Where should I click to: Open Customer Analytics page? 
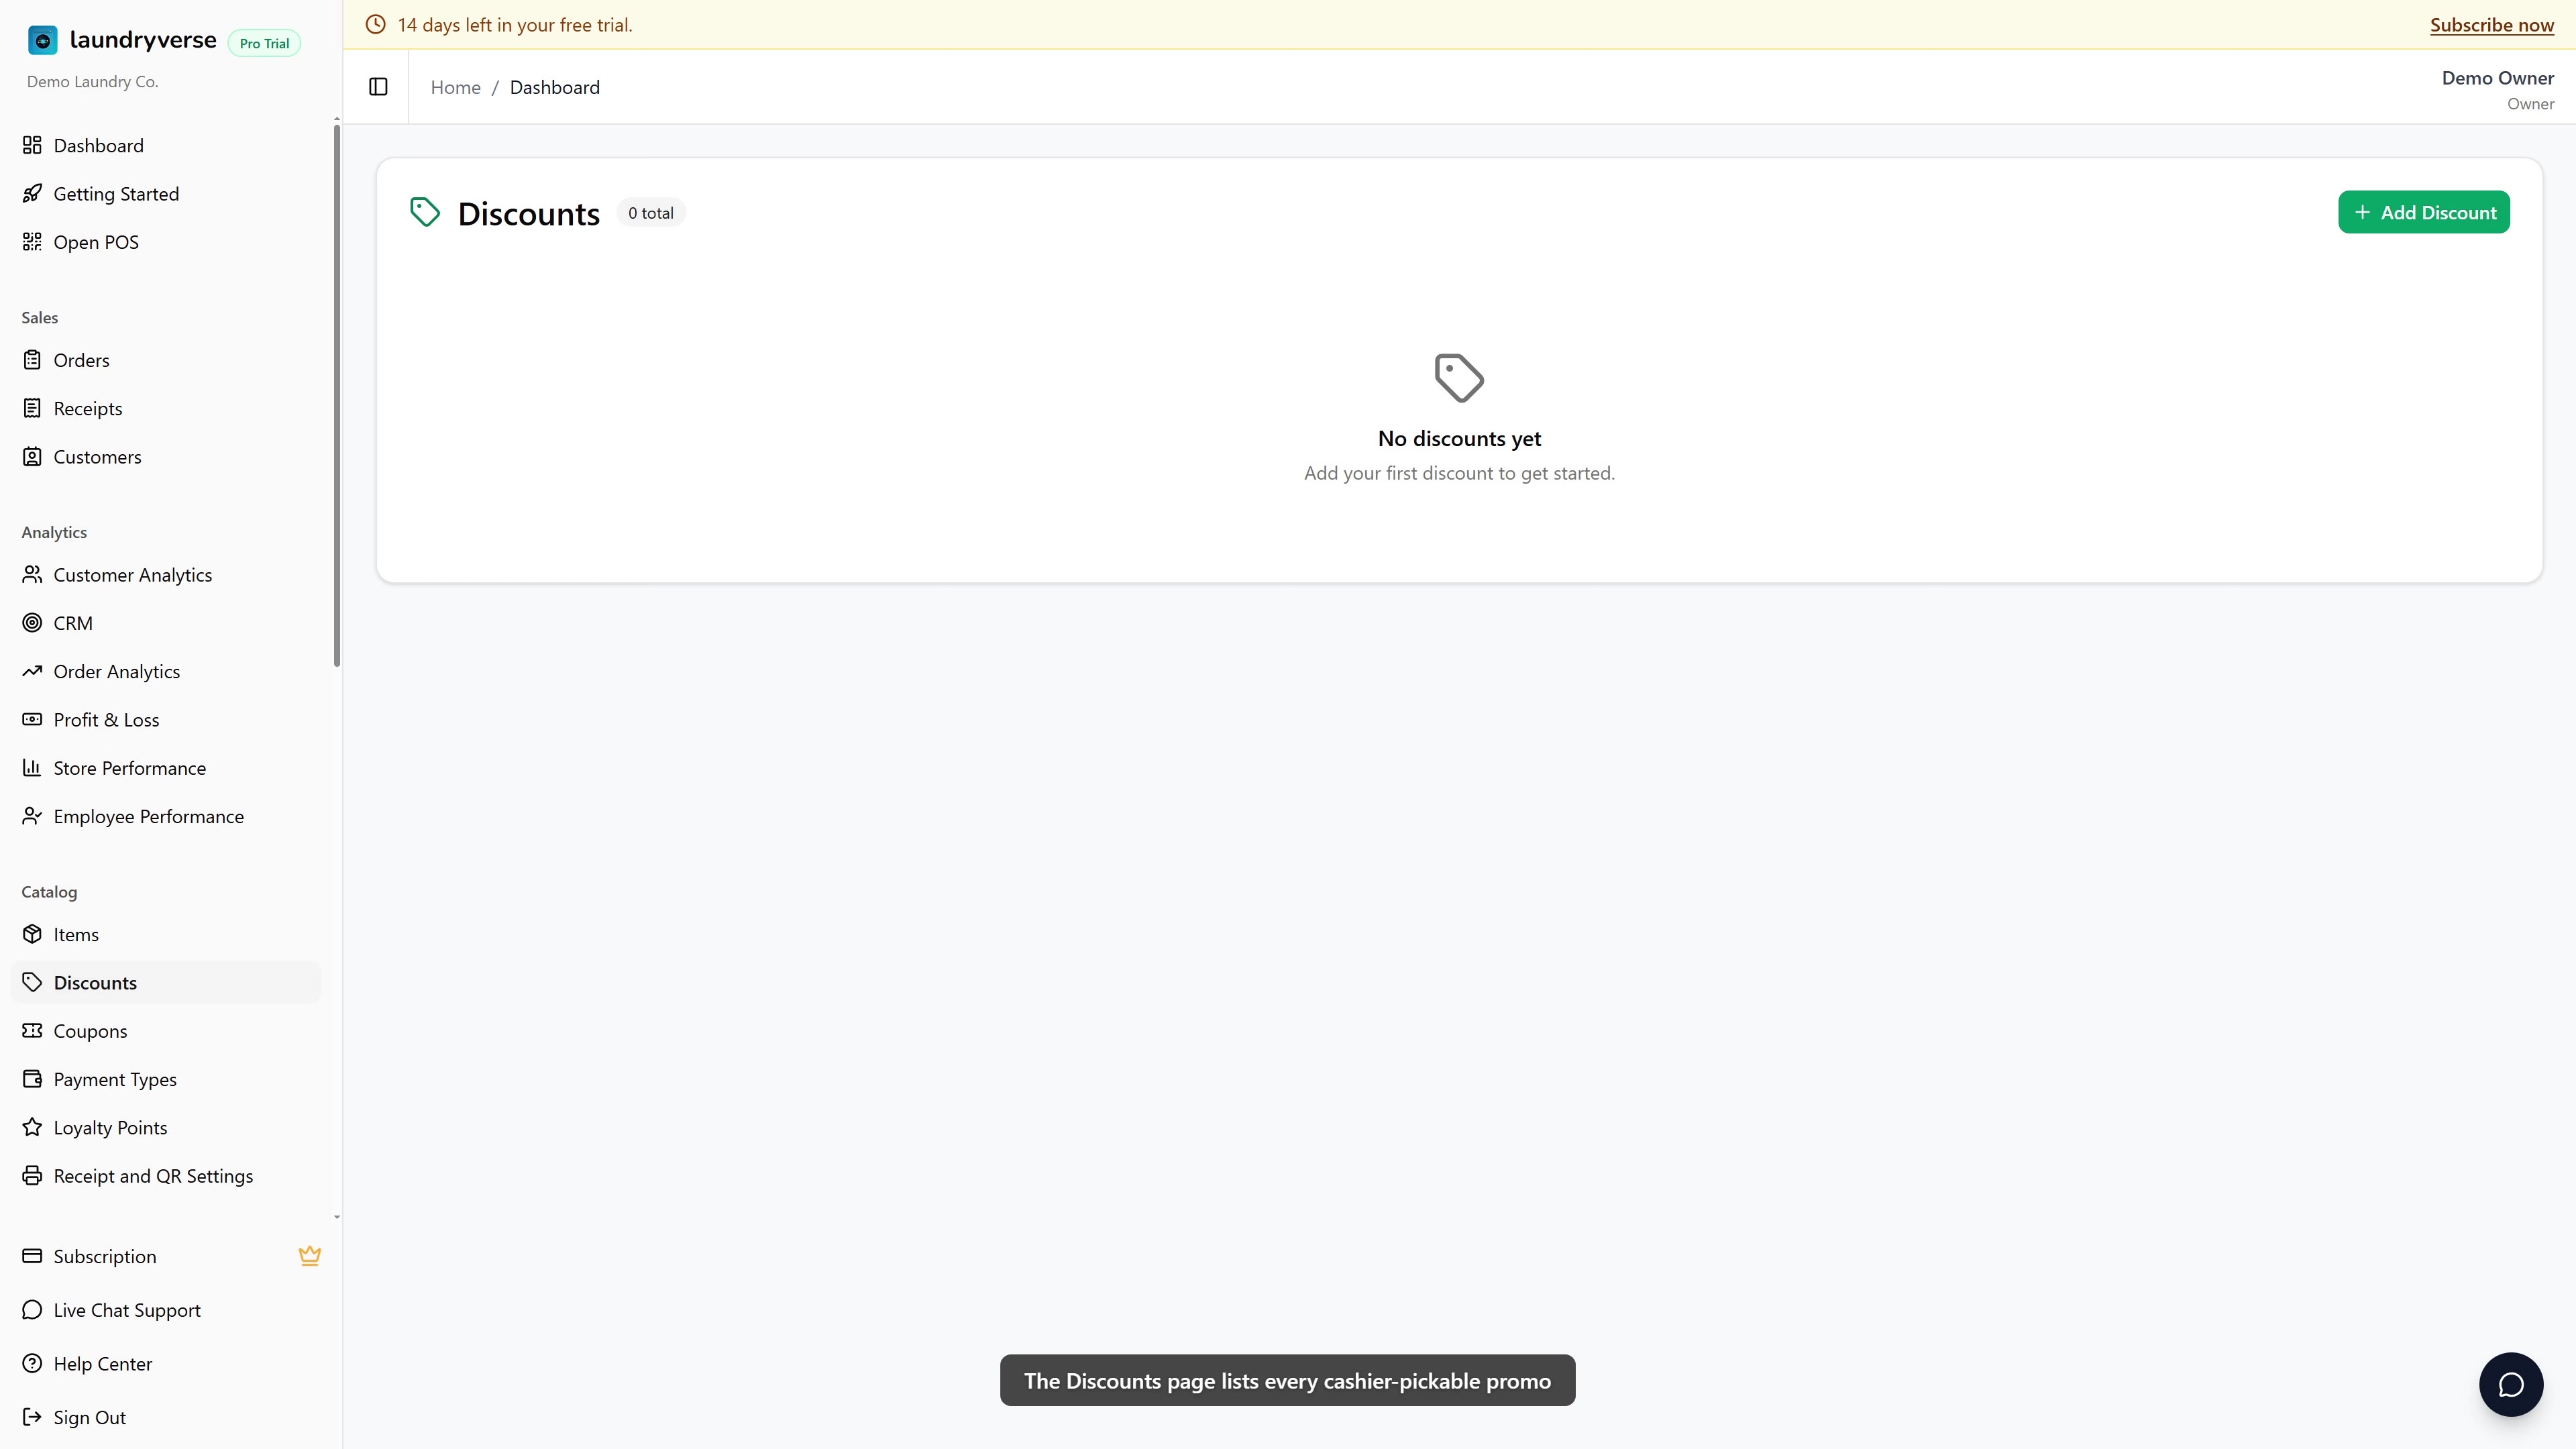[x=166, y=575]
